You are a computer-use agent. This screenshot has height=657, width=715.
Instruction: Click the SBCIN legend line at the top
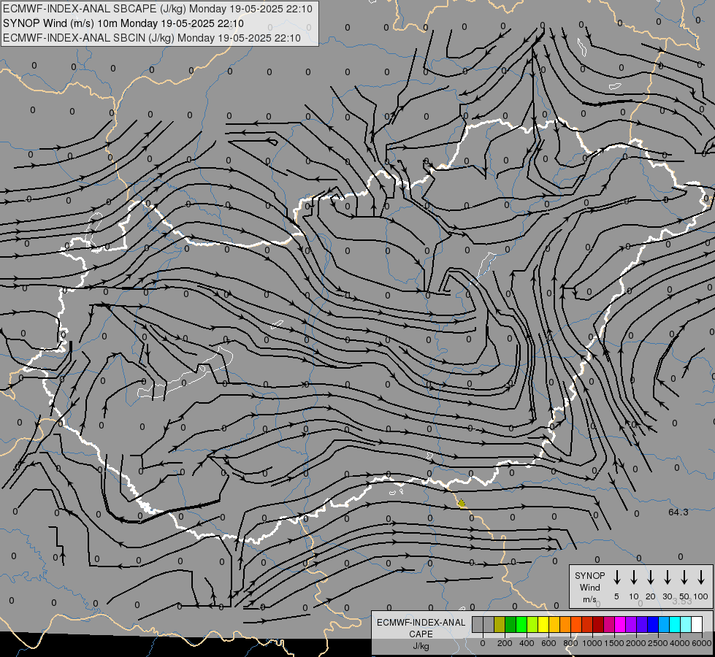click(x=152, y=38)
